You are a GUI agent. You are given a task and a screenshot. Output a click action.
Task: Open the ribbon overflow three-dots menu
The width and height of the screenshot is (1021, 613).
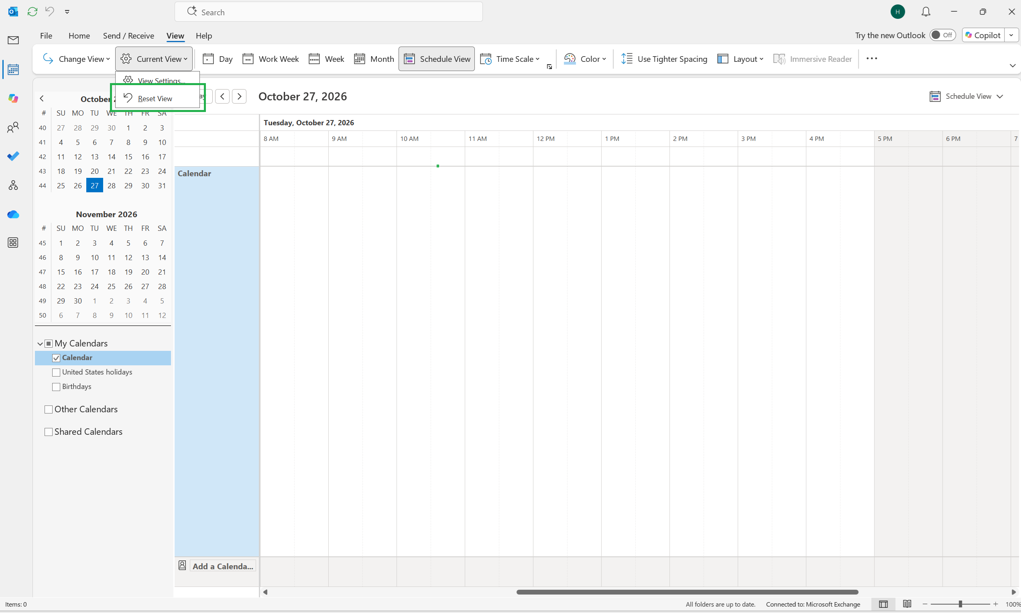[872, 59]
